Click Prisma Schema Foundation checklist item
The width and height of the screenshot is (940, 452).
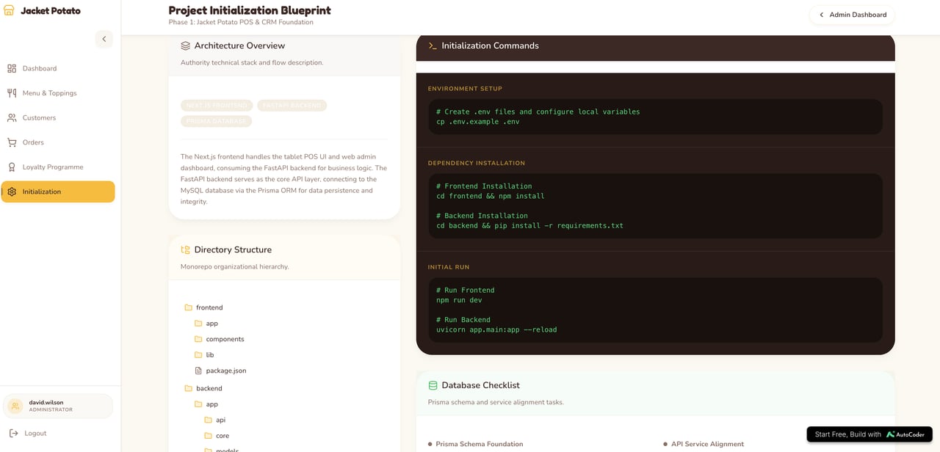(x=476, y=444)
